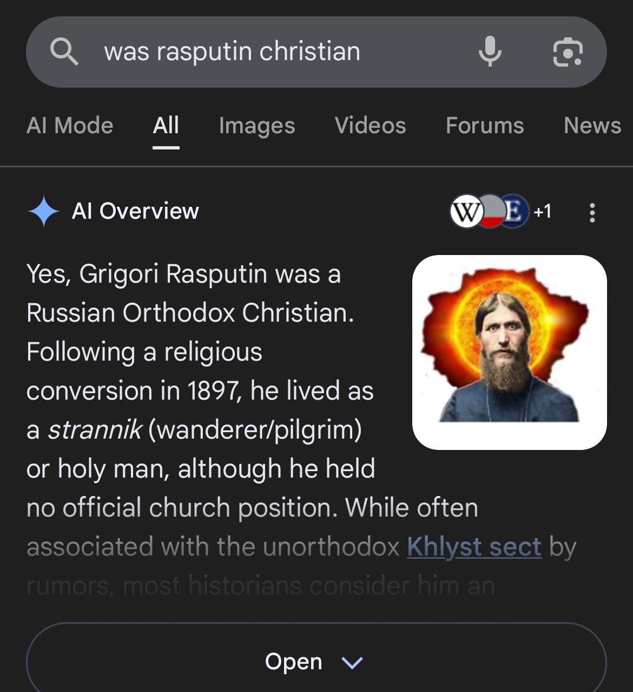Open the Videos tab

click(x=370, y=126)
